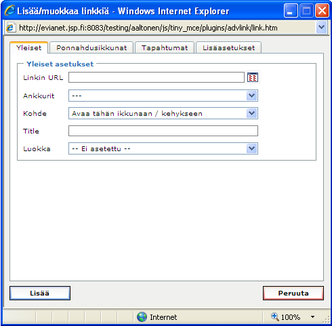This screenshot has width=332, height=326.
Task: Click the page icon in the address bar
Action: point(11,28)
